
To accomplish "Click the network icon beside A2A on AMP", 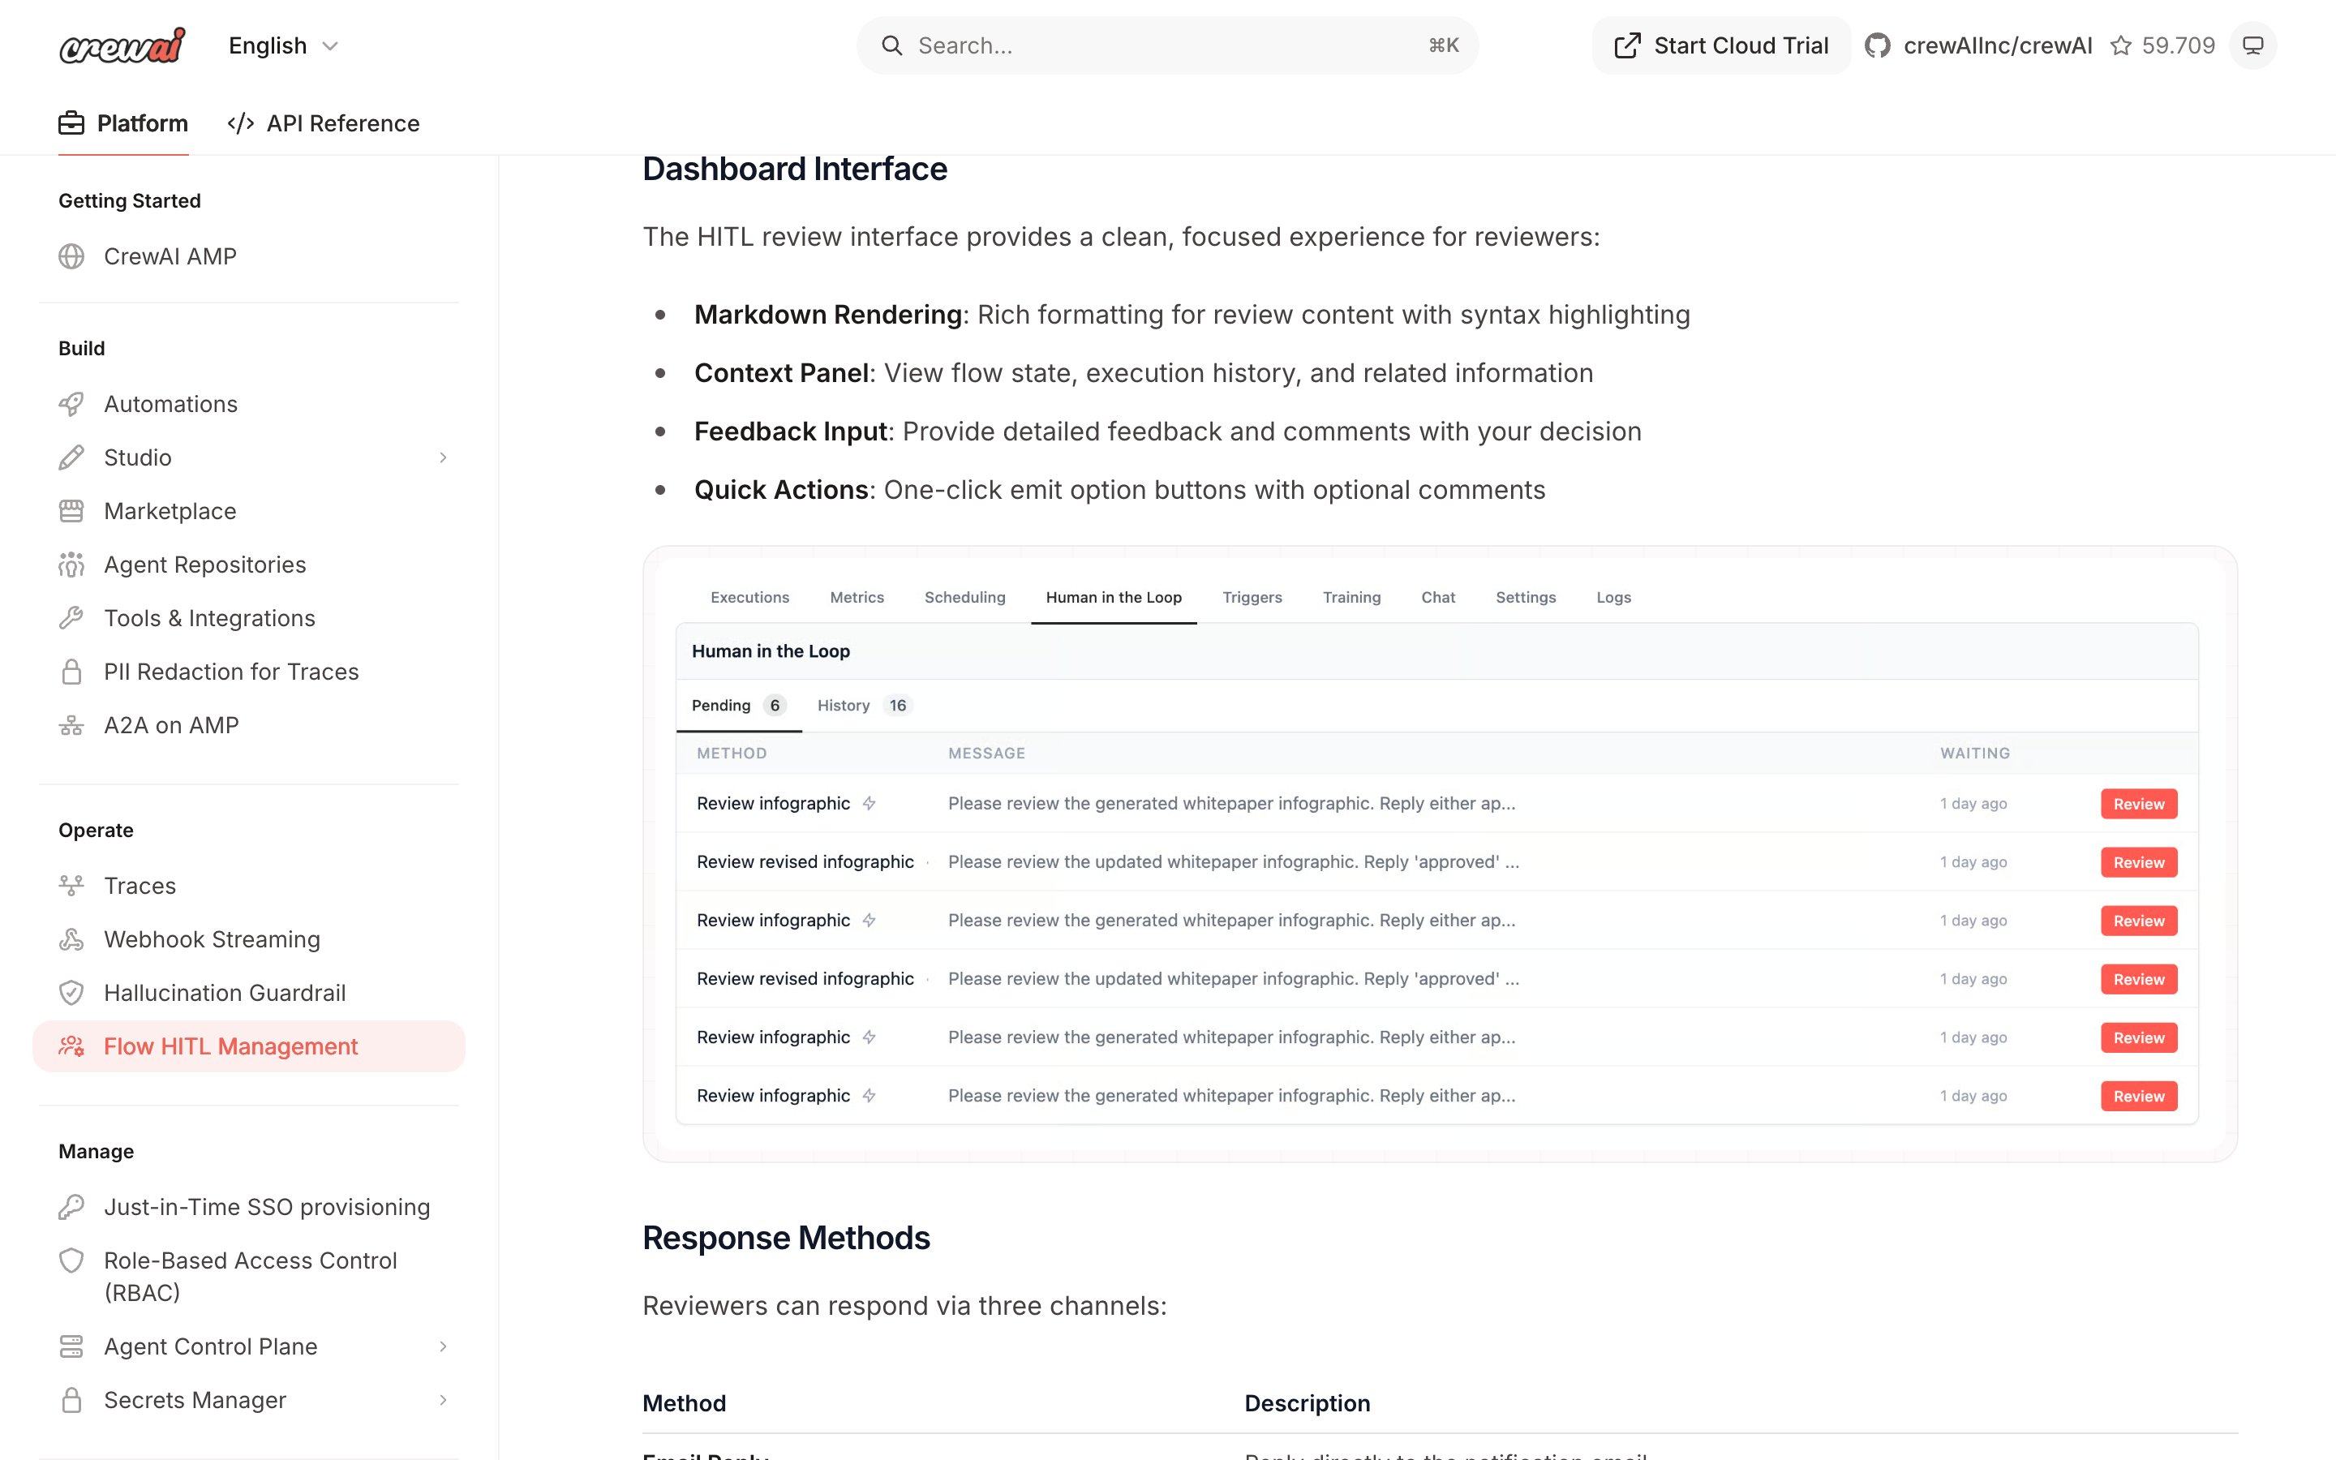I will click(x=71, y=725).
